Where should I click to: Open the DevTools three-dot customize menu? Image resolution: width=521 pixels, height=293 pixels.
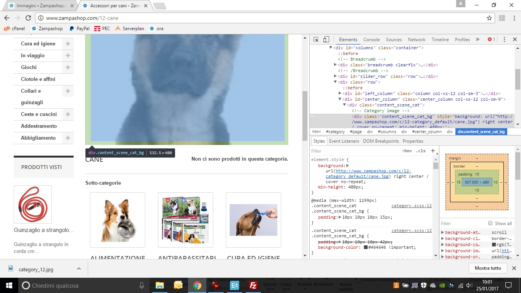[504, 40]
